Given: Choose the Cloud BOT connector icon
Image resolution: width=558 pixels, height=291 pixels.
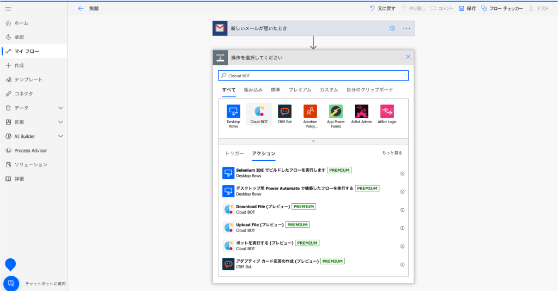Looking at the screenshot, I should click(259, 111).
